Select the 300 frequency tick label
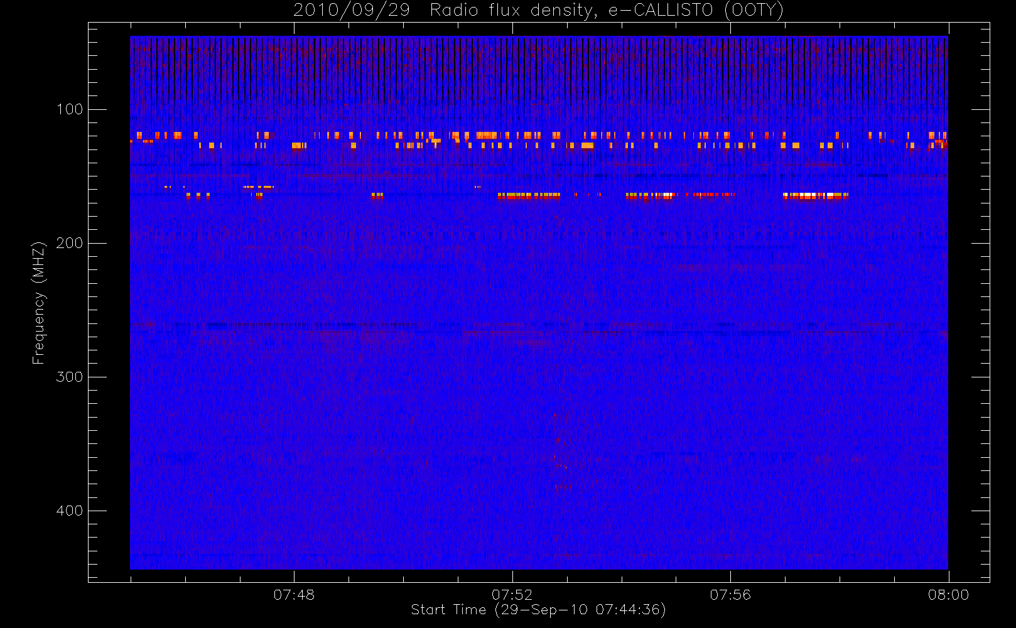 [70, 377]
